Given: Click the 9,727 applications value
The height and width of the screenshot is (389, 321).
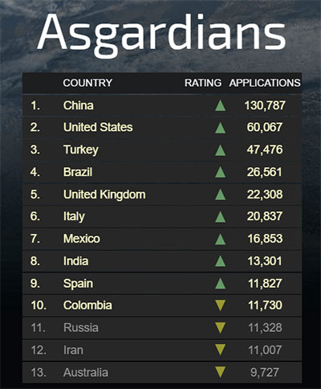Looking at the screenshot, I should coord(265,372).
